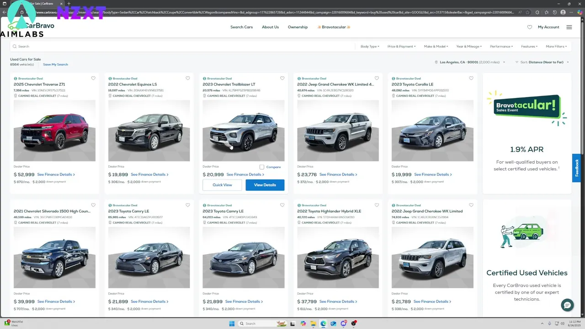Image resolution: width=585 pixels, height=329 pixels.
Task: Open About Us nav item
Action: (x=270, y=27)
